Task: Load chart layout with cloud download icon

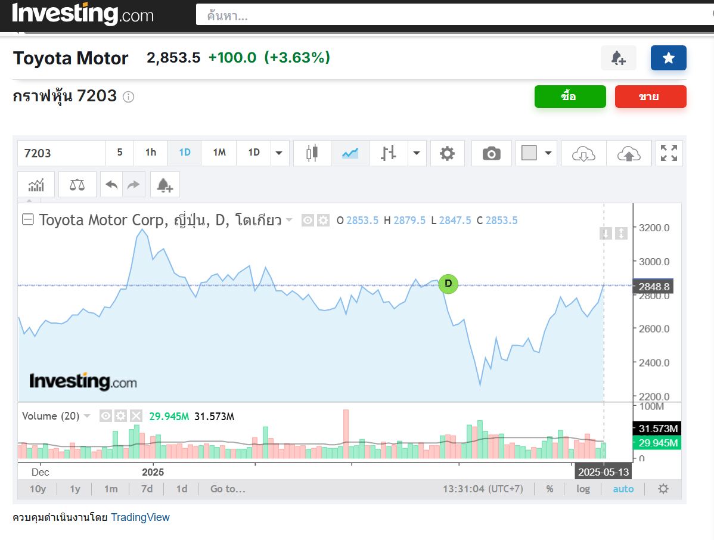Action: click(583, 153)
